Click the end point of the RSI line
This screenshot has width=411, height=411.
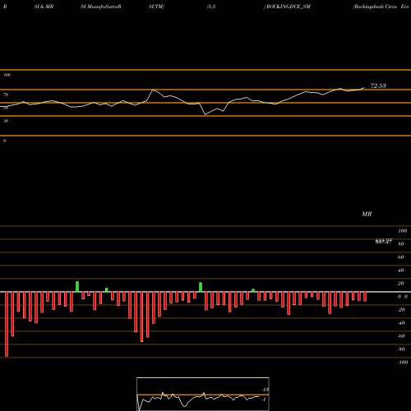pos(364,88)
